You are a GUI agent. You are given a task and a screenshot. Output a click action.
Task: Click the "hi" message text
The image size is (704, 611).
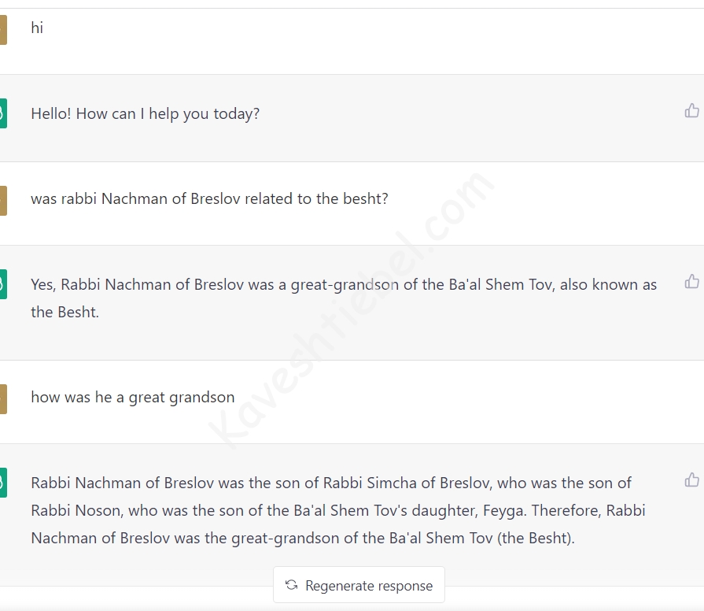point(37,28)
